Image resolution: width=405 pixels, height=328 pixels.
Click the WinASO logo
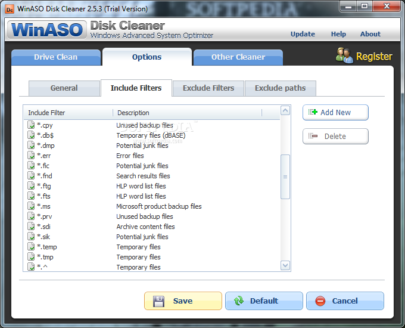pyautogui.click(x=46, y=30)
